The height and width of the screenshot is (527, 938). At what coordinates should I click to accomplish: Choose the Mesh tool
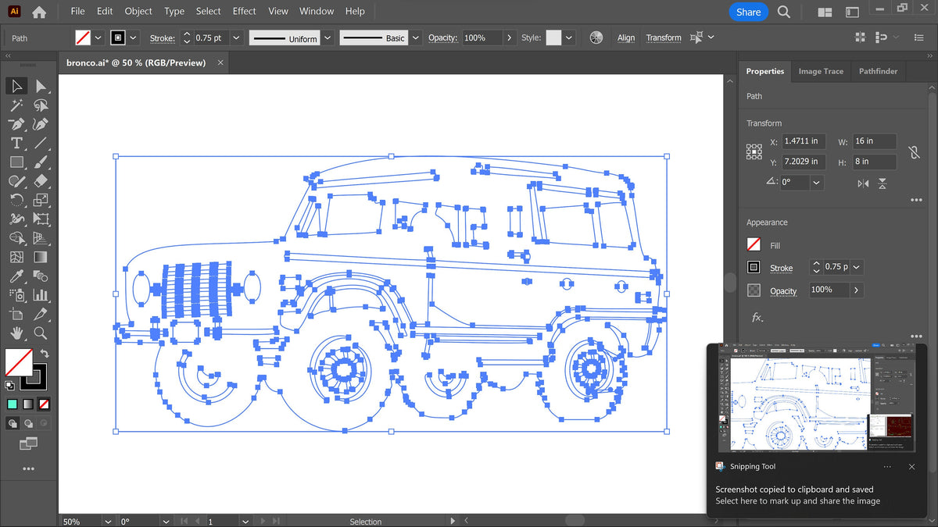click(x=16, y=257)
